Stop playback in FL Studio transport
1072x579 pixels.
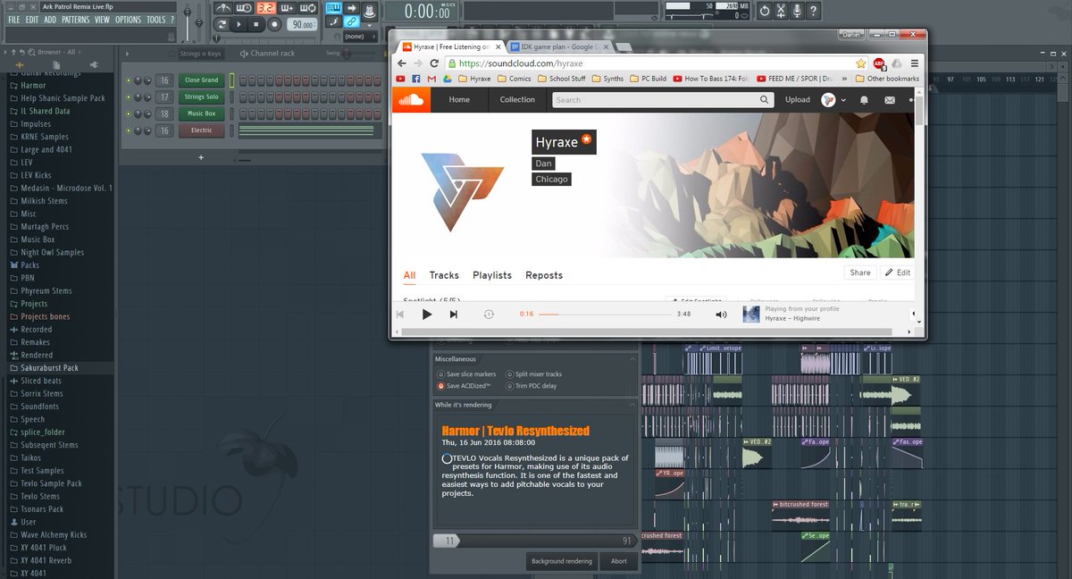256,24
